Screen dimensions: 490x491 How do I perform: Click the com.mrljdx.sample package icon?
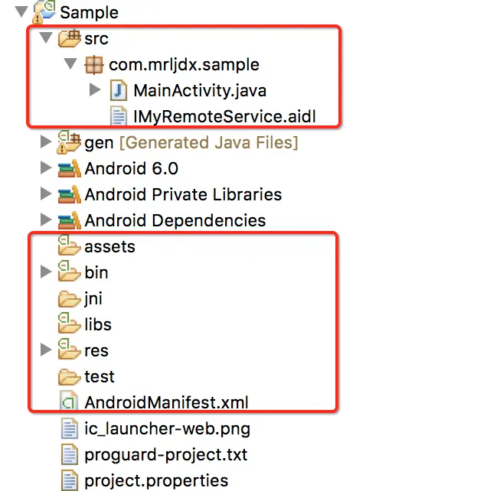pyautogui.click(x=93, y=65)
